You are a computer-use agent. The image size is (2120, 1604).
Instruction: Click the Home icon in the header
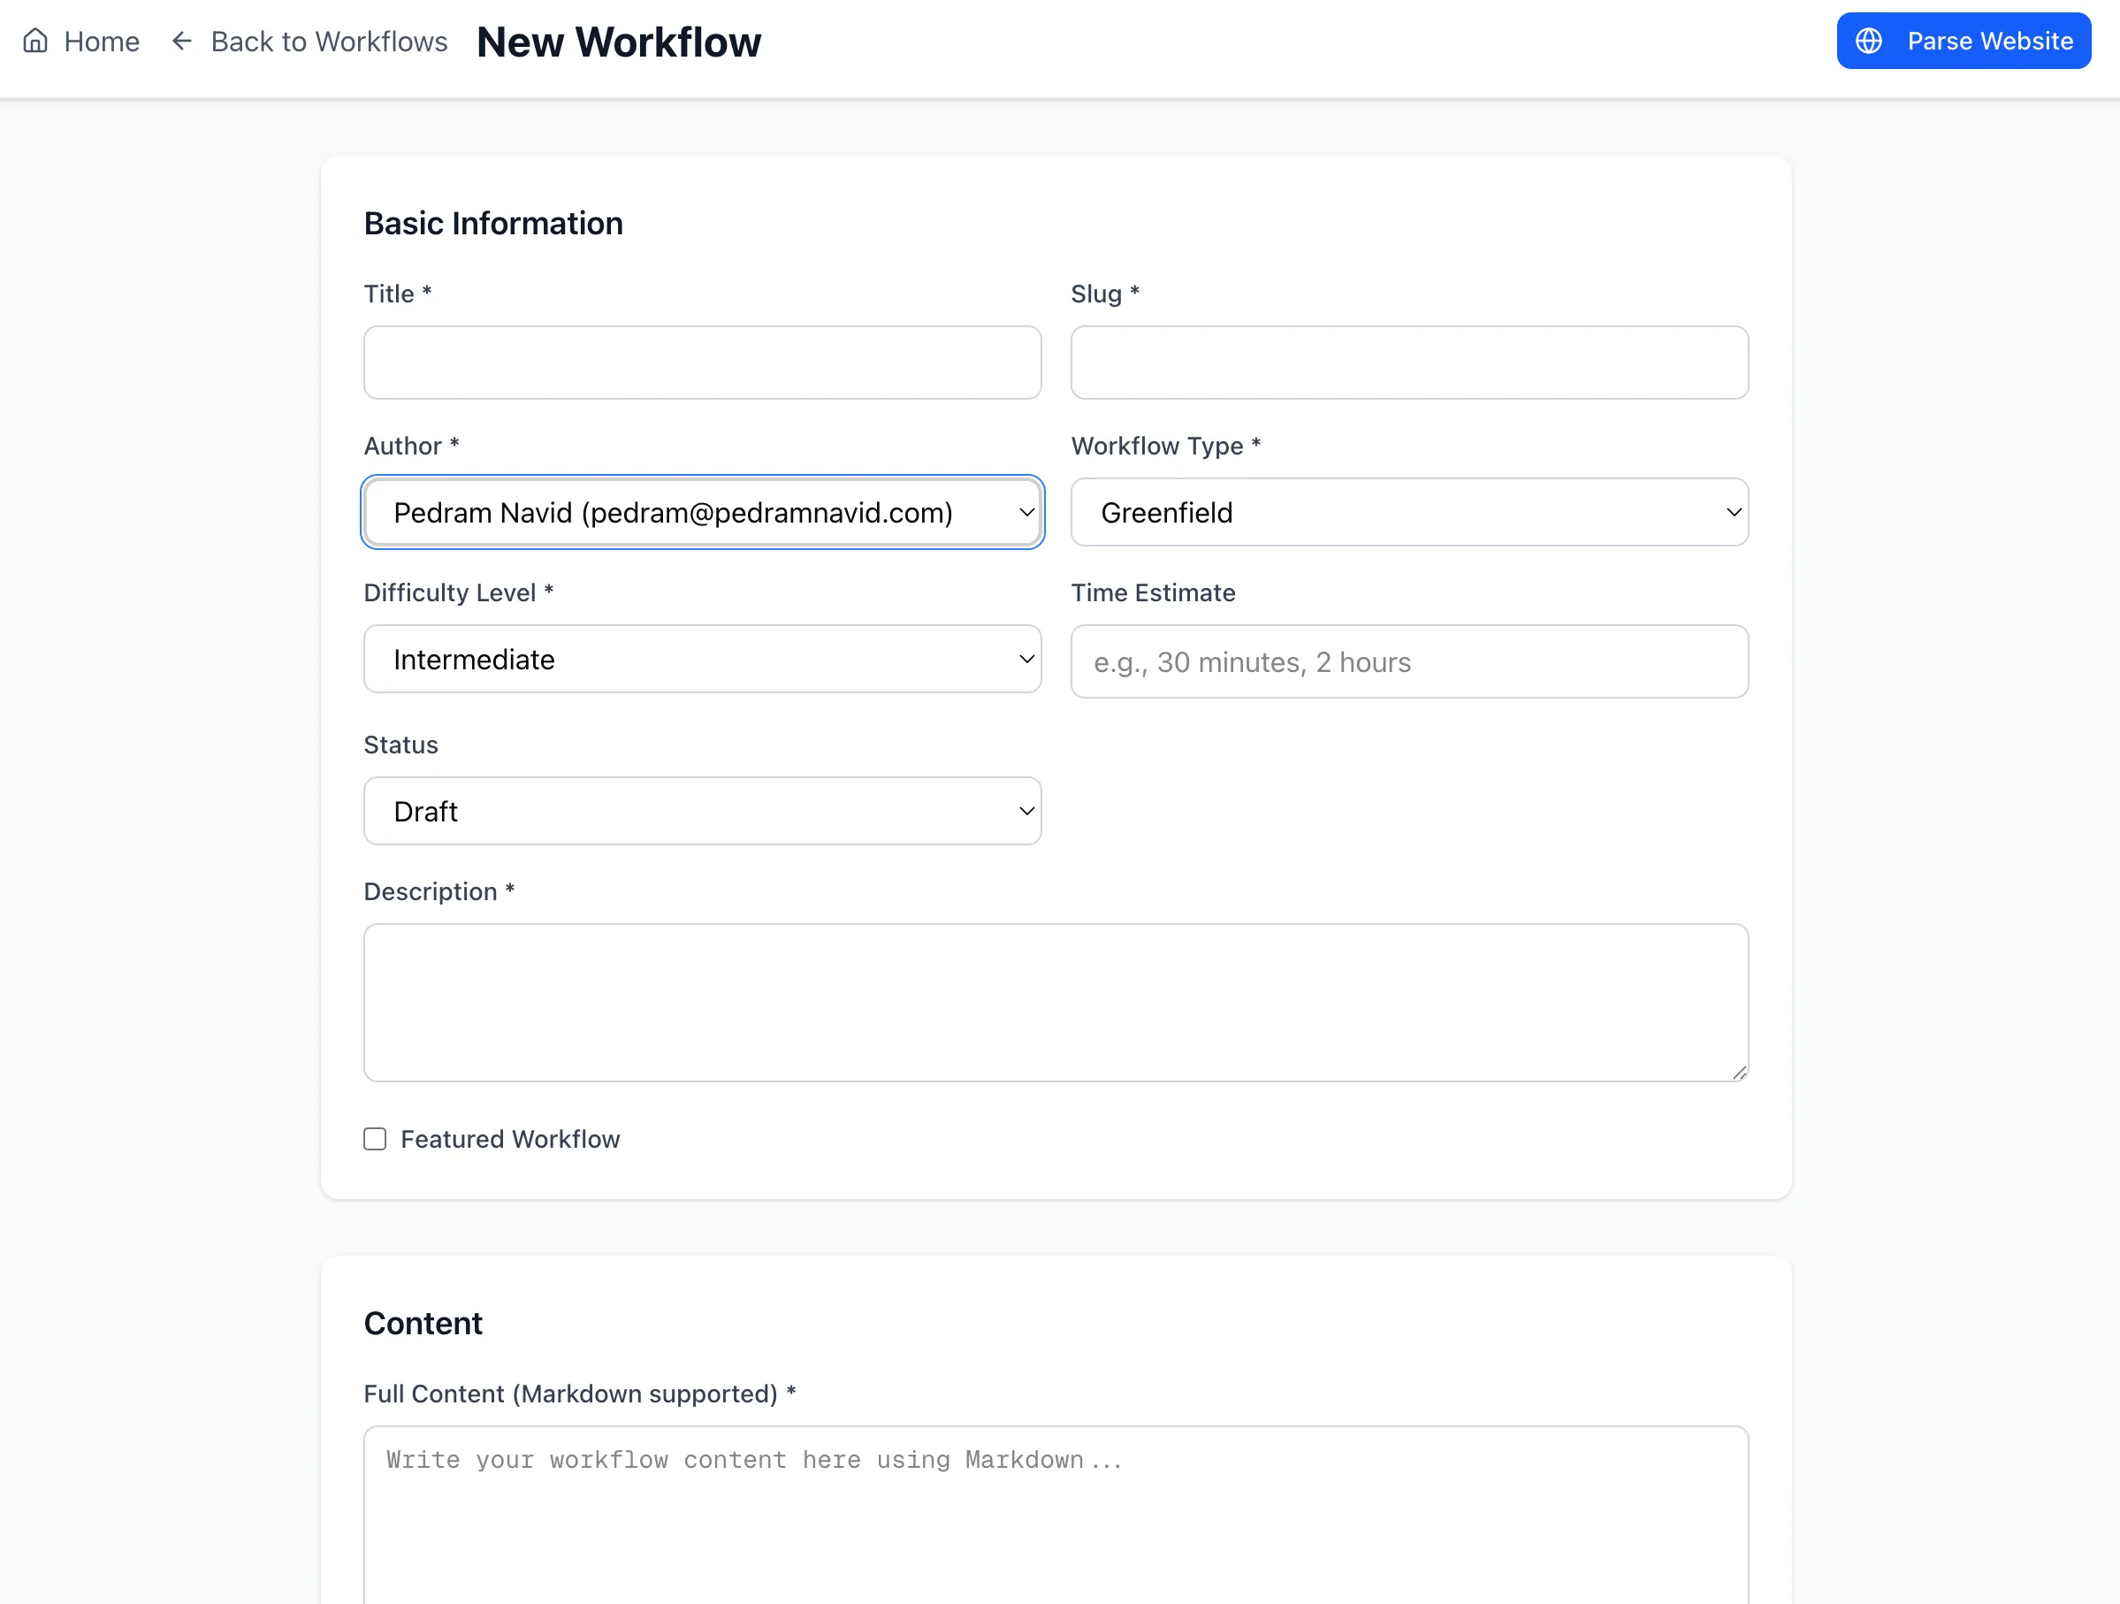click(x=36, y=41)
